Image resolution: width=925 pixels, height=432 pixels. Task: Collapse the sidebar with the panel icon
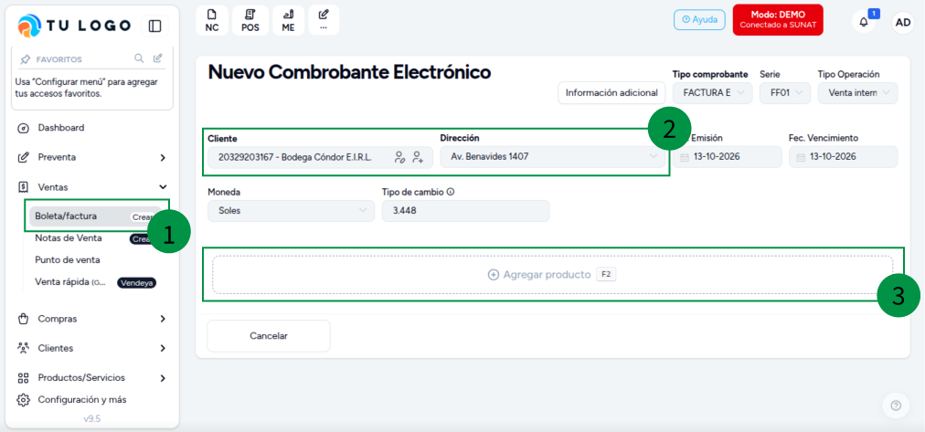click(x=154, y=26)
